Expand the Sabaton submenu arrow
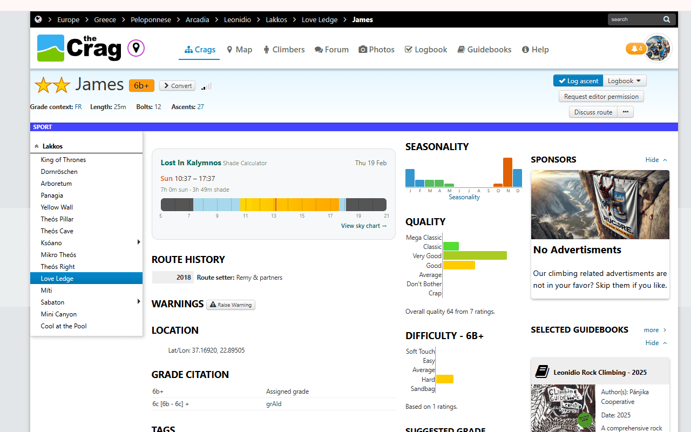 (139, 302)
